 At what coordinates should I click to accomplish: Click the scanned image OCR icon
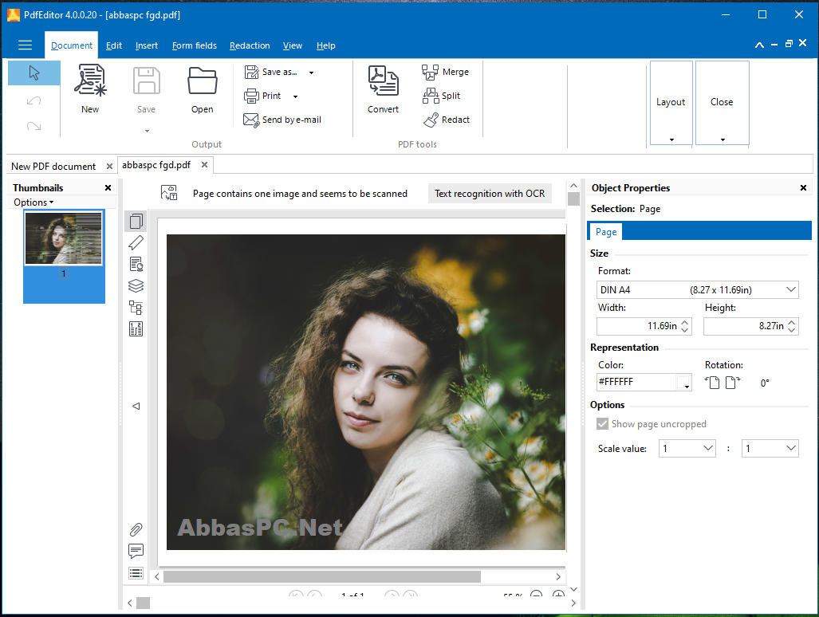[x=169, y=193]
